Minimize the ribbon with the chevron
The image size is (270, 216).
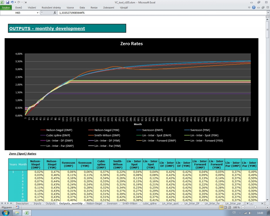coord(249,8)
